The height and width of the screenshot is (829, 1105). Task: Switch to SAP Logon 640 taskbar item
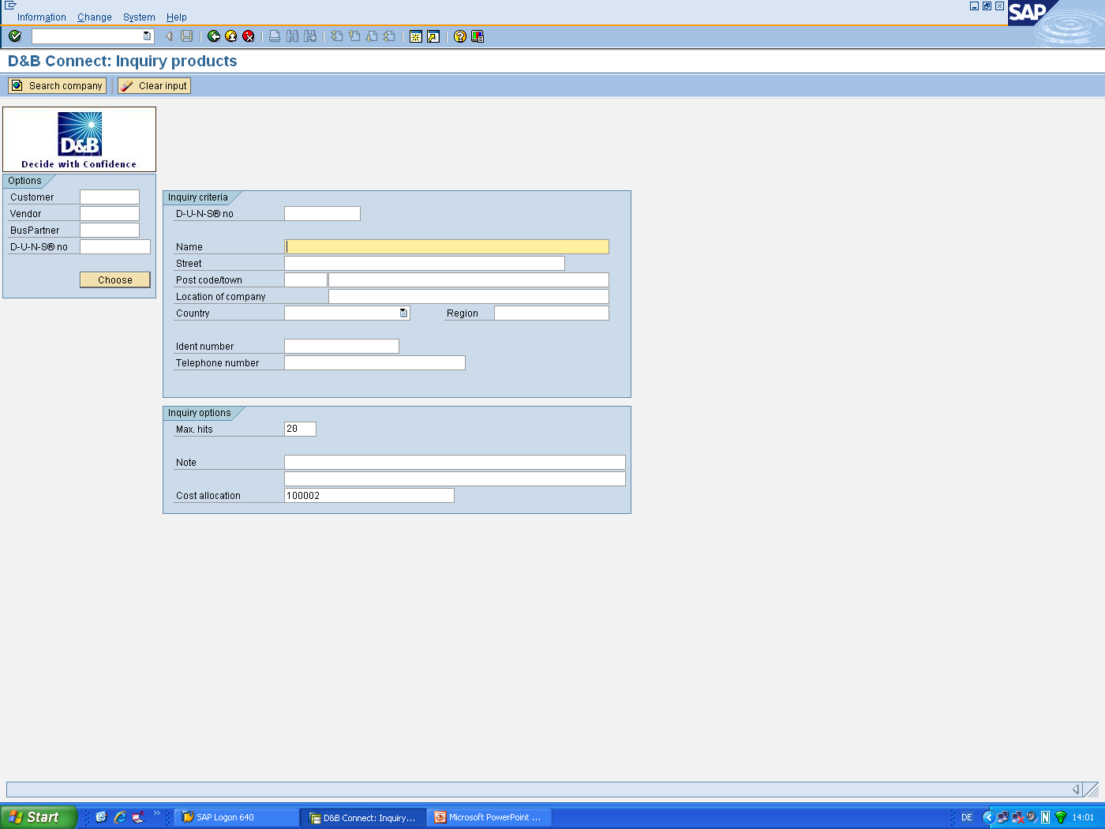coord(236,818)
